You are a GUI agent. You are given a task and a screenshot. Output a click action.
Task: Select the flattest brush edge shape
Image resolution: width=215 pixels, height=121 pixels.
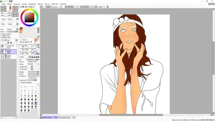38,57
